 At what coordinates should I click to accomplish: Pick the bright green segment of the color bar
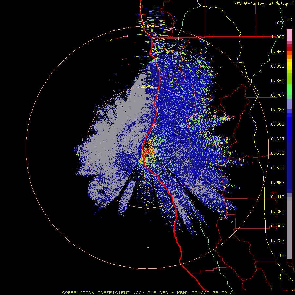coord(289,89)
